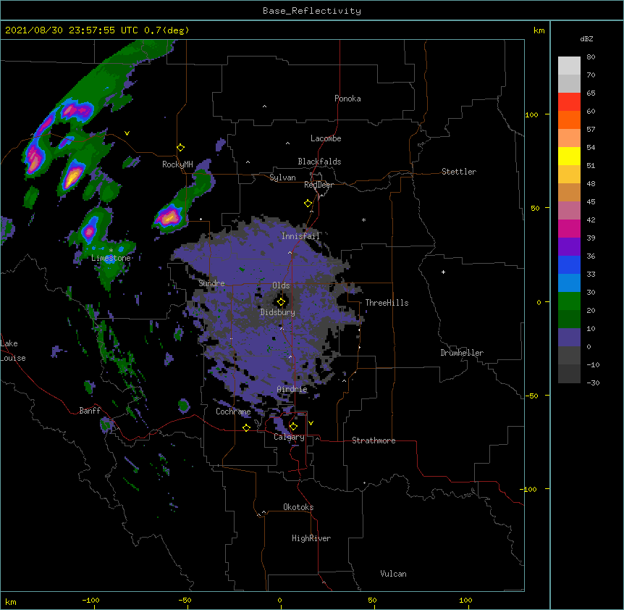Click the RockyMH label
Image resolution: width=624 pixels, height=610 pixels.
pos(177,164)
